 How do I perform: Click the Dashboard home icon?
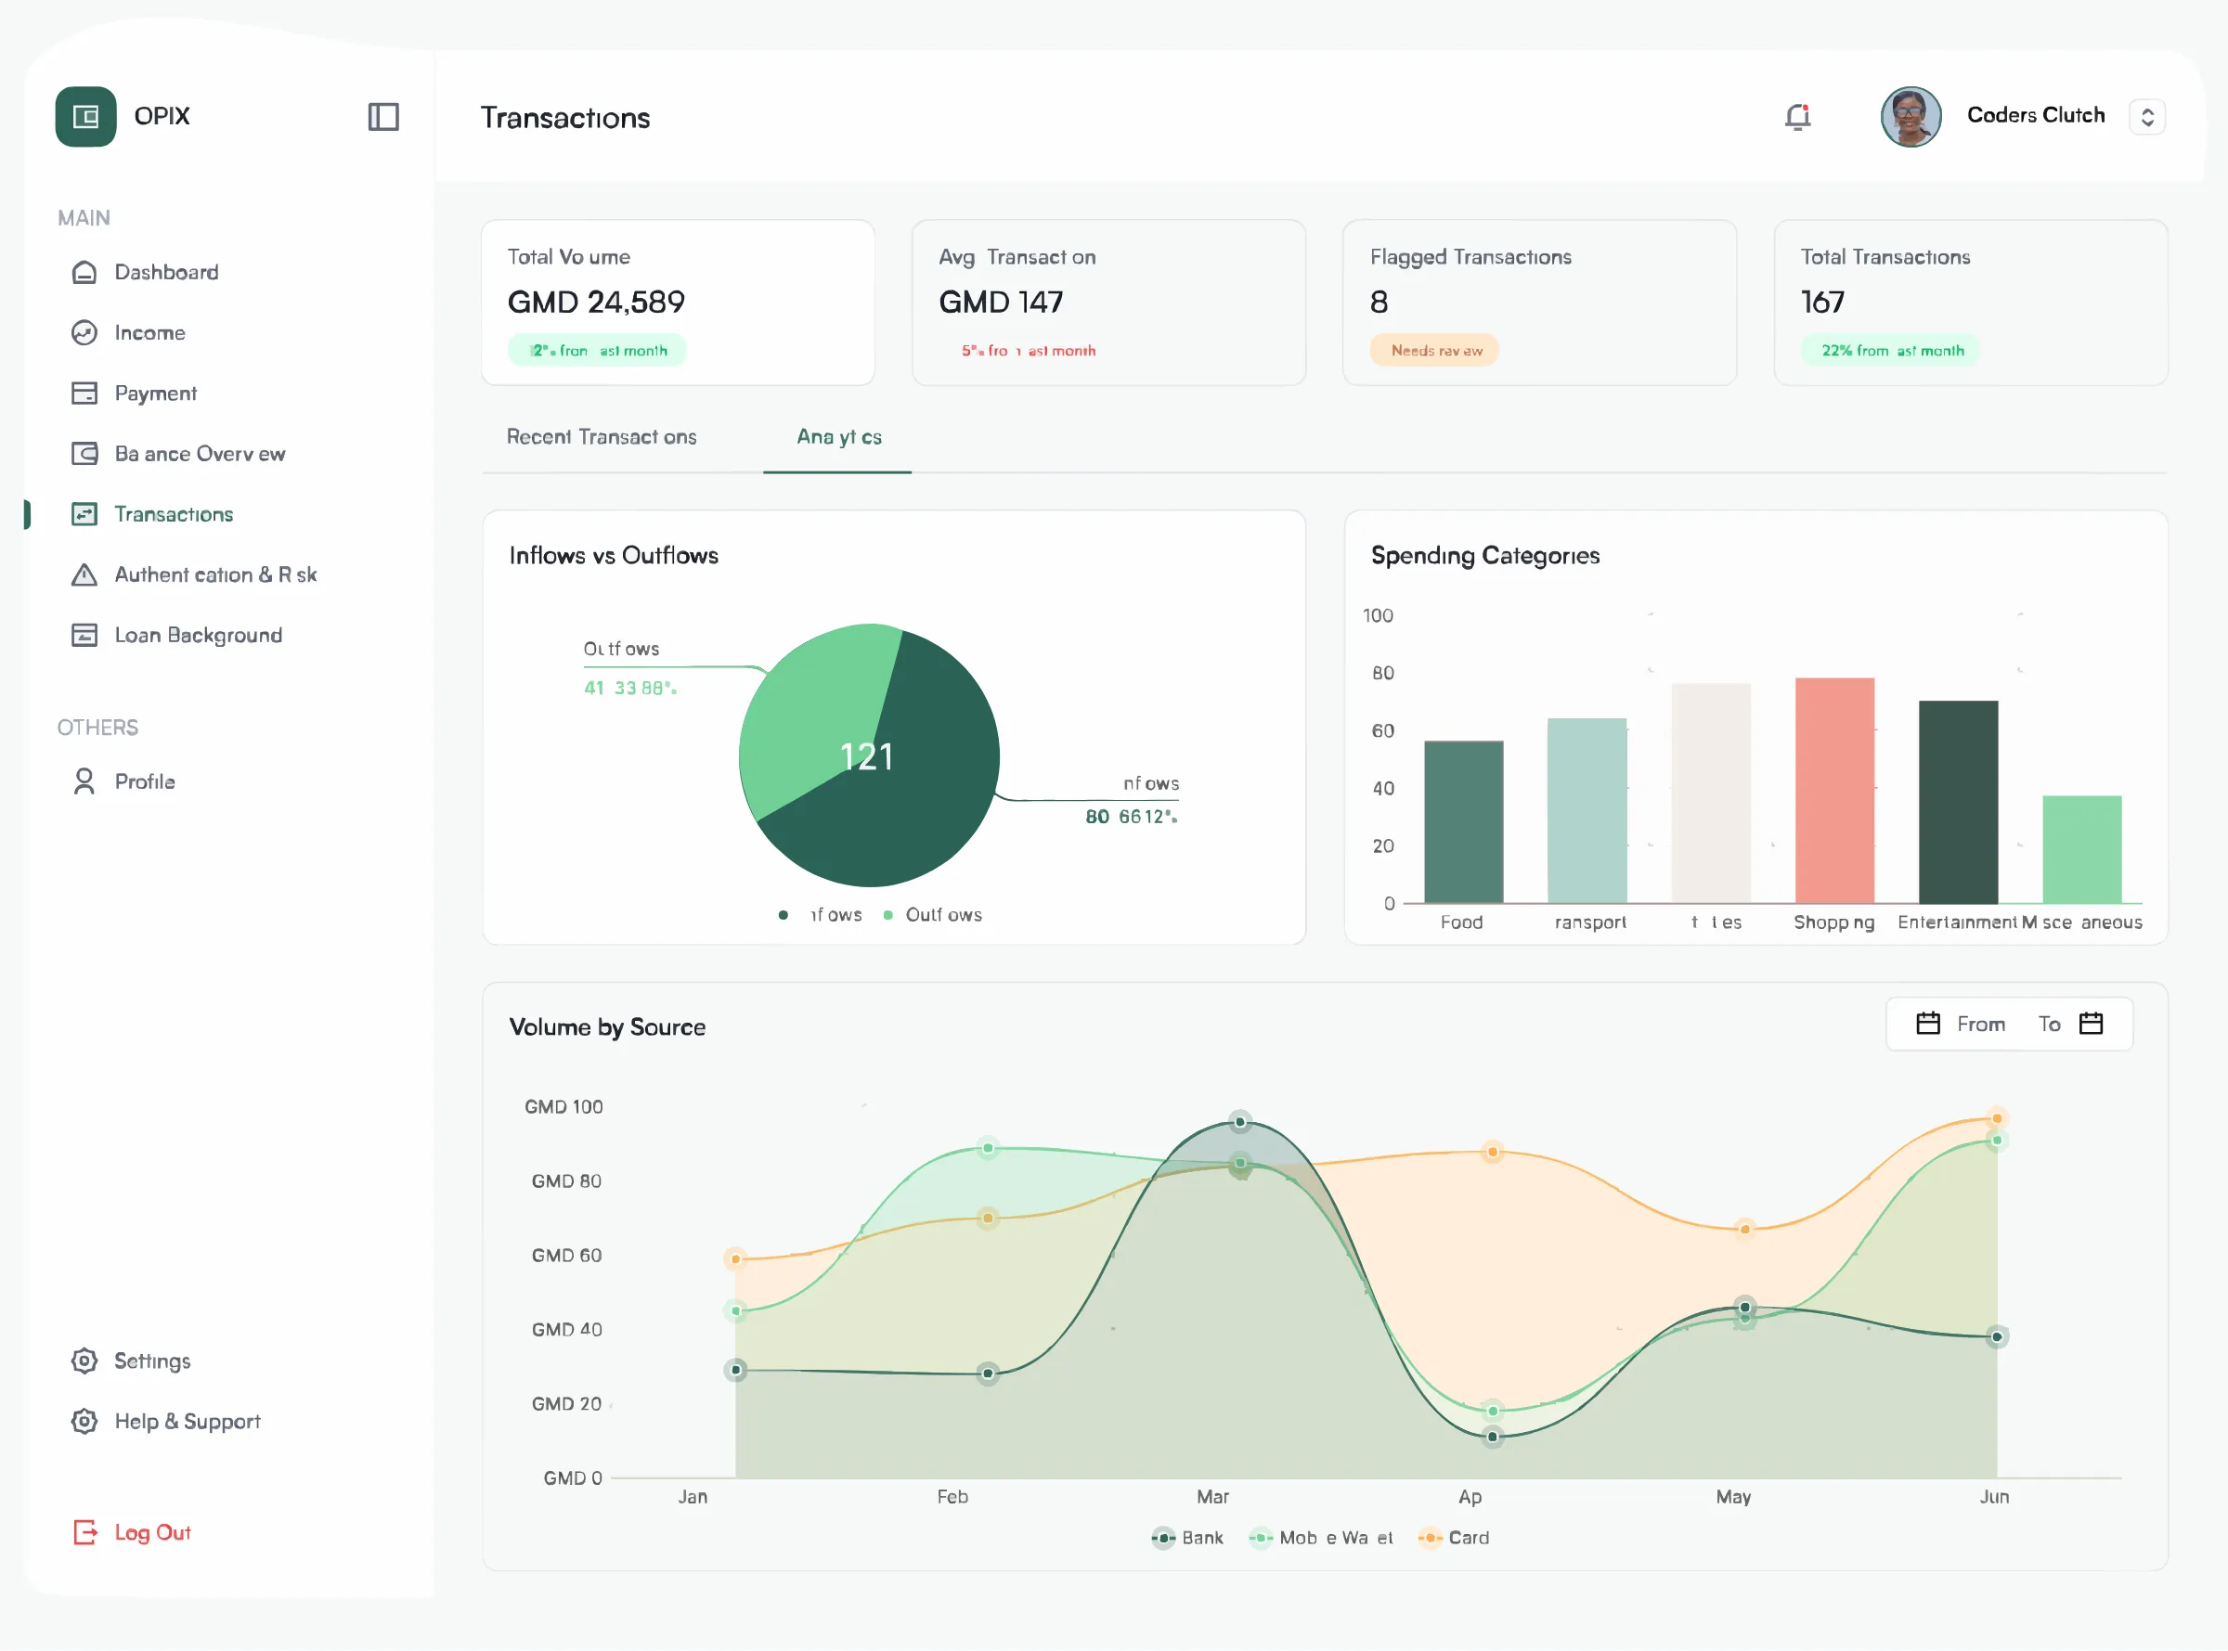(x=85, y=273)
